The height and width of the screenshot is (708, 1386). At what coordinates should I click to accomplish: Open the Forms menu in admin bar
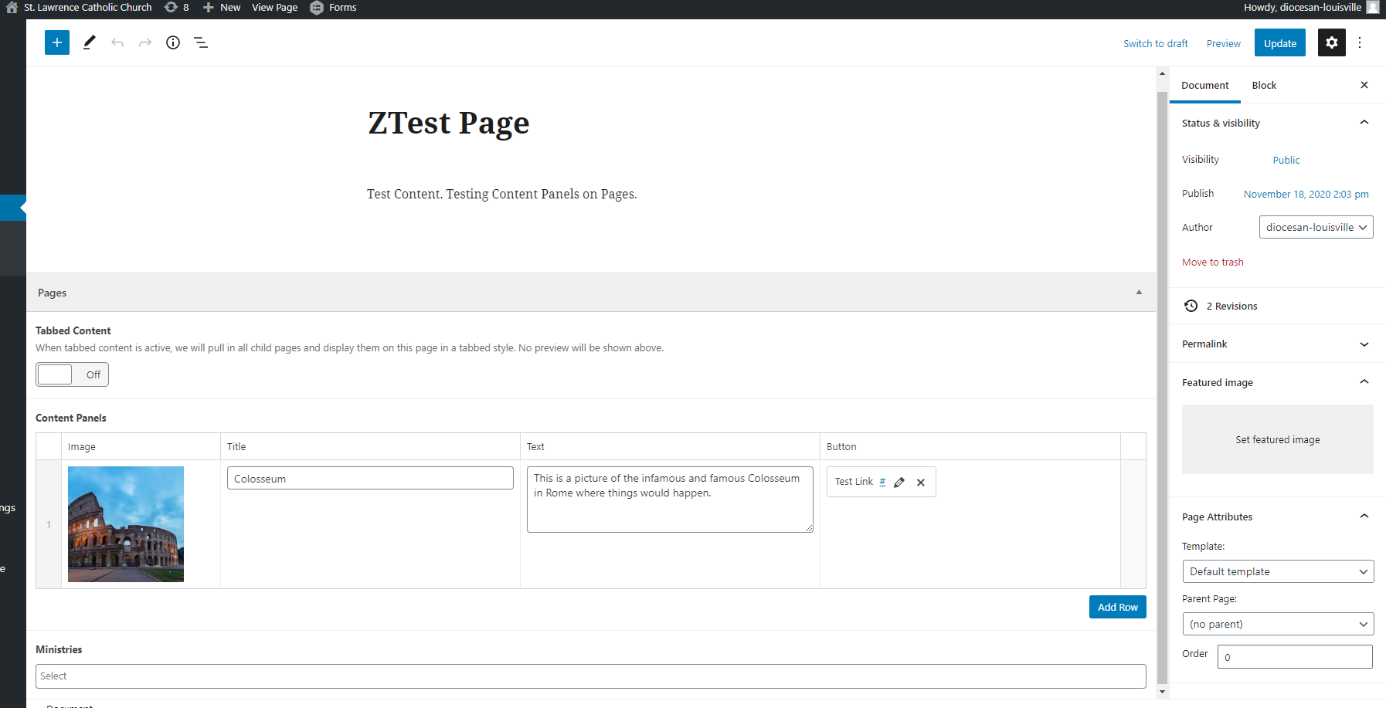click(335, 8)
